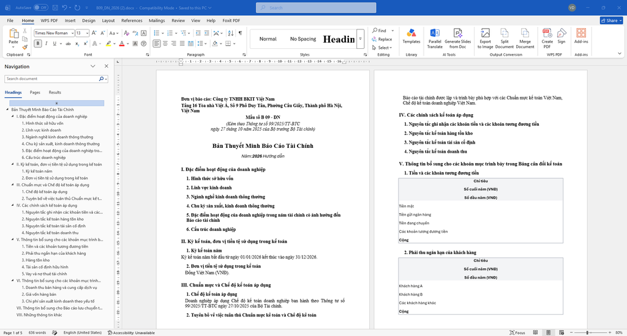Open the Paste options dropdown arrow

click(x=13, y=46)
